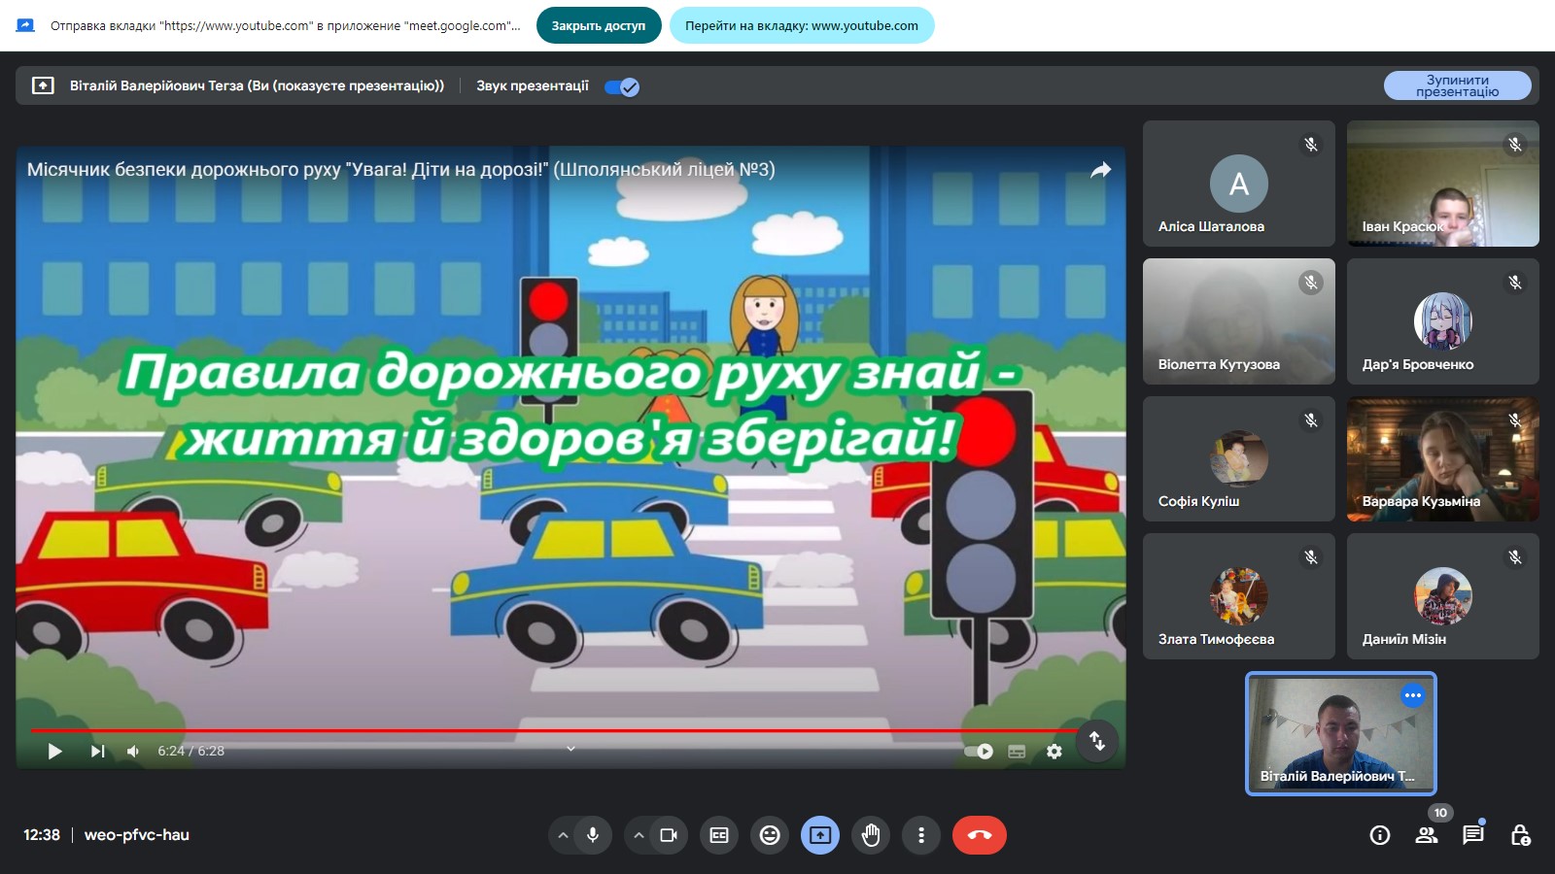Select Варвара Кузьміна's video tile
The width and height of the screenshot is (1555, 874).
click(x=1442, y=459)
